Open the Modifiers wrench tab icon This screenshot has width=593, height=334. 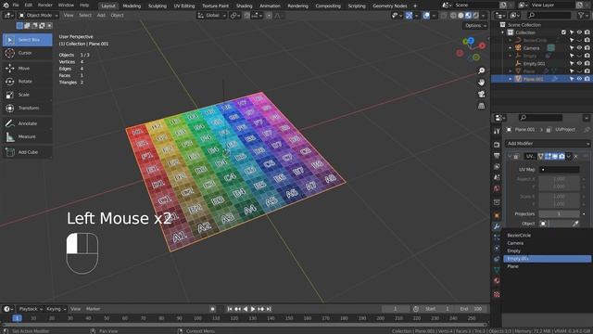point(497,226)
